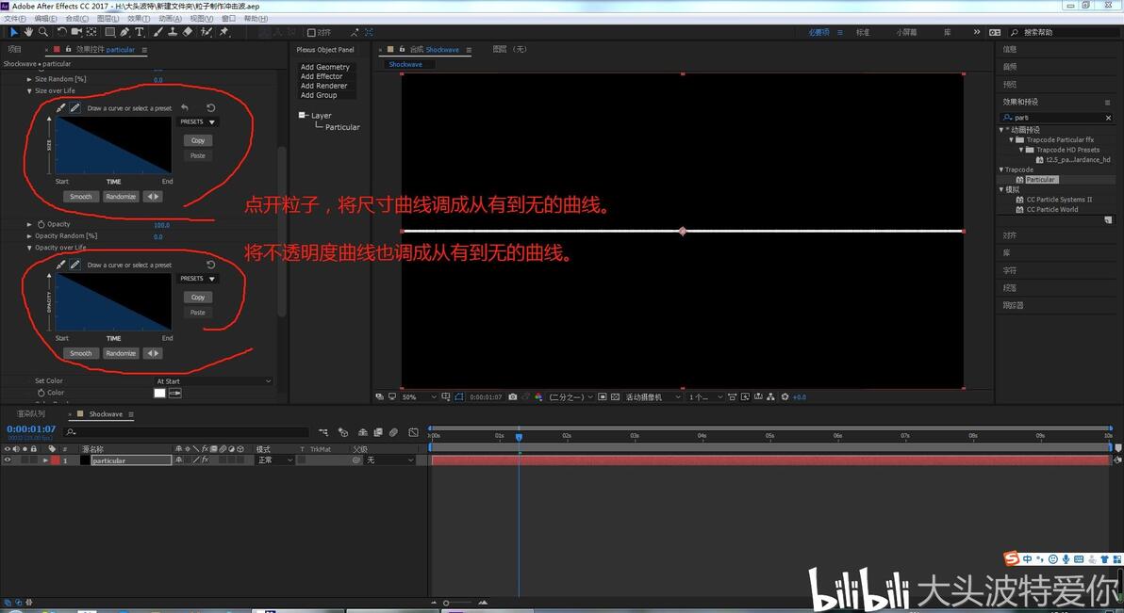Screen dimensions: 1124x613
Task: Toggle fx switch on particular layer
Action: click(205, 460)
